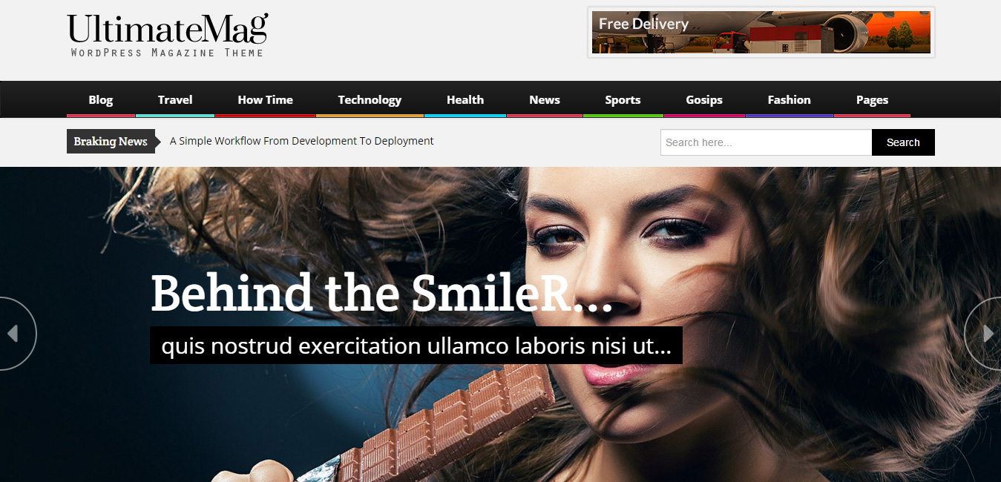
Task: Open the Travel menu item
Action: (175, 99)
